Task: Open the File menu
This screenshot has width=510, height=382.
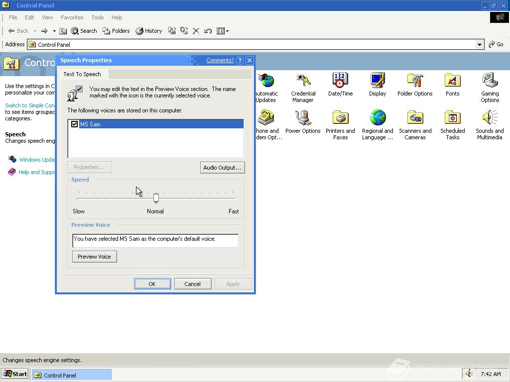Action: pos(13,17)
